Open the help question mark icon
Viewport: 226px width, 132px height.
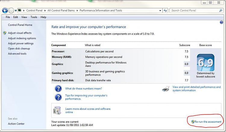tap(221, 22)
